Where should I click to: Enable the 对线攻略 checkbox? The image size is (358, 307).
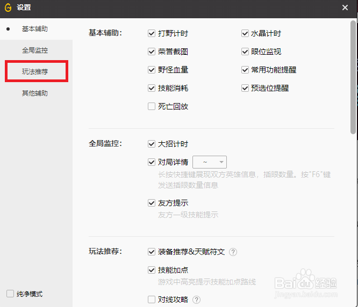[x=152, y=299]
